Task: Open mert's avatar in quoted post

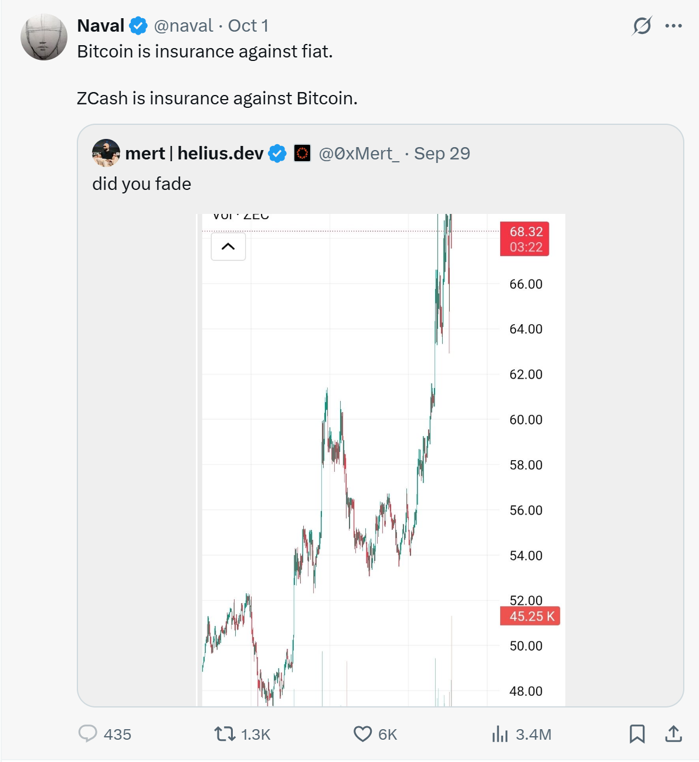Action: pos(106,153)
